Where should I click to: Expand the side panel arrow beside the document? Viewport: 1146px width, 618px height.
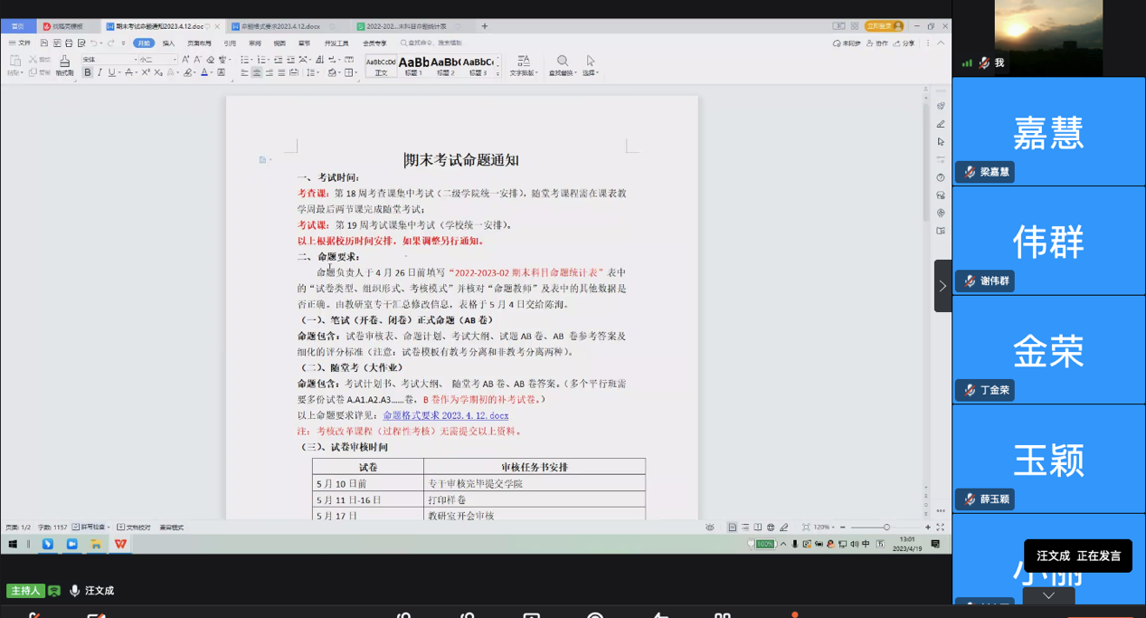(942, 286)
